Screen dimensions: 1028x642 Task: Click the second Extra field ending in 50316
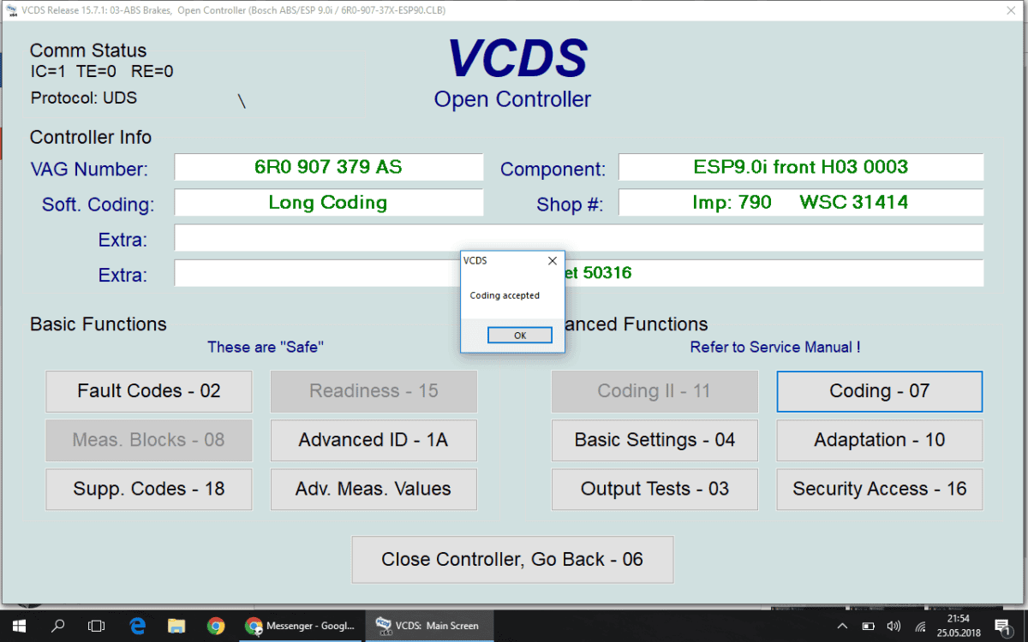click(579, 273)
